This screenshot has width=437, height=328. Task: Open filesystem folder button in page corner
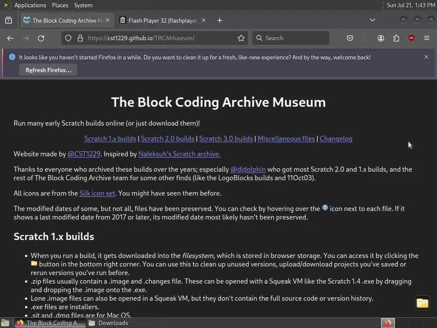point(422,303)
